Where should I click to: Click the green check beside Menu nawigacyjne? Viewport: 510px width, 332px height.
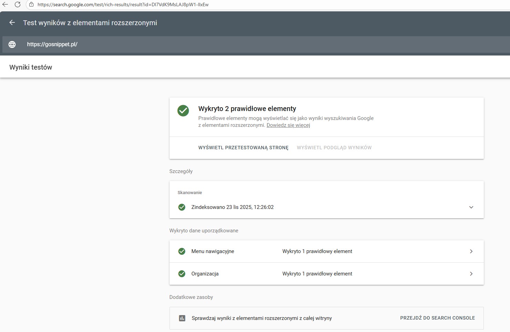pyautogui.click(x=182, y=251)
